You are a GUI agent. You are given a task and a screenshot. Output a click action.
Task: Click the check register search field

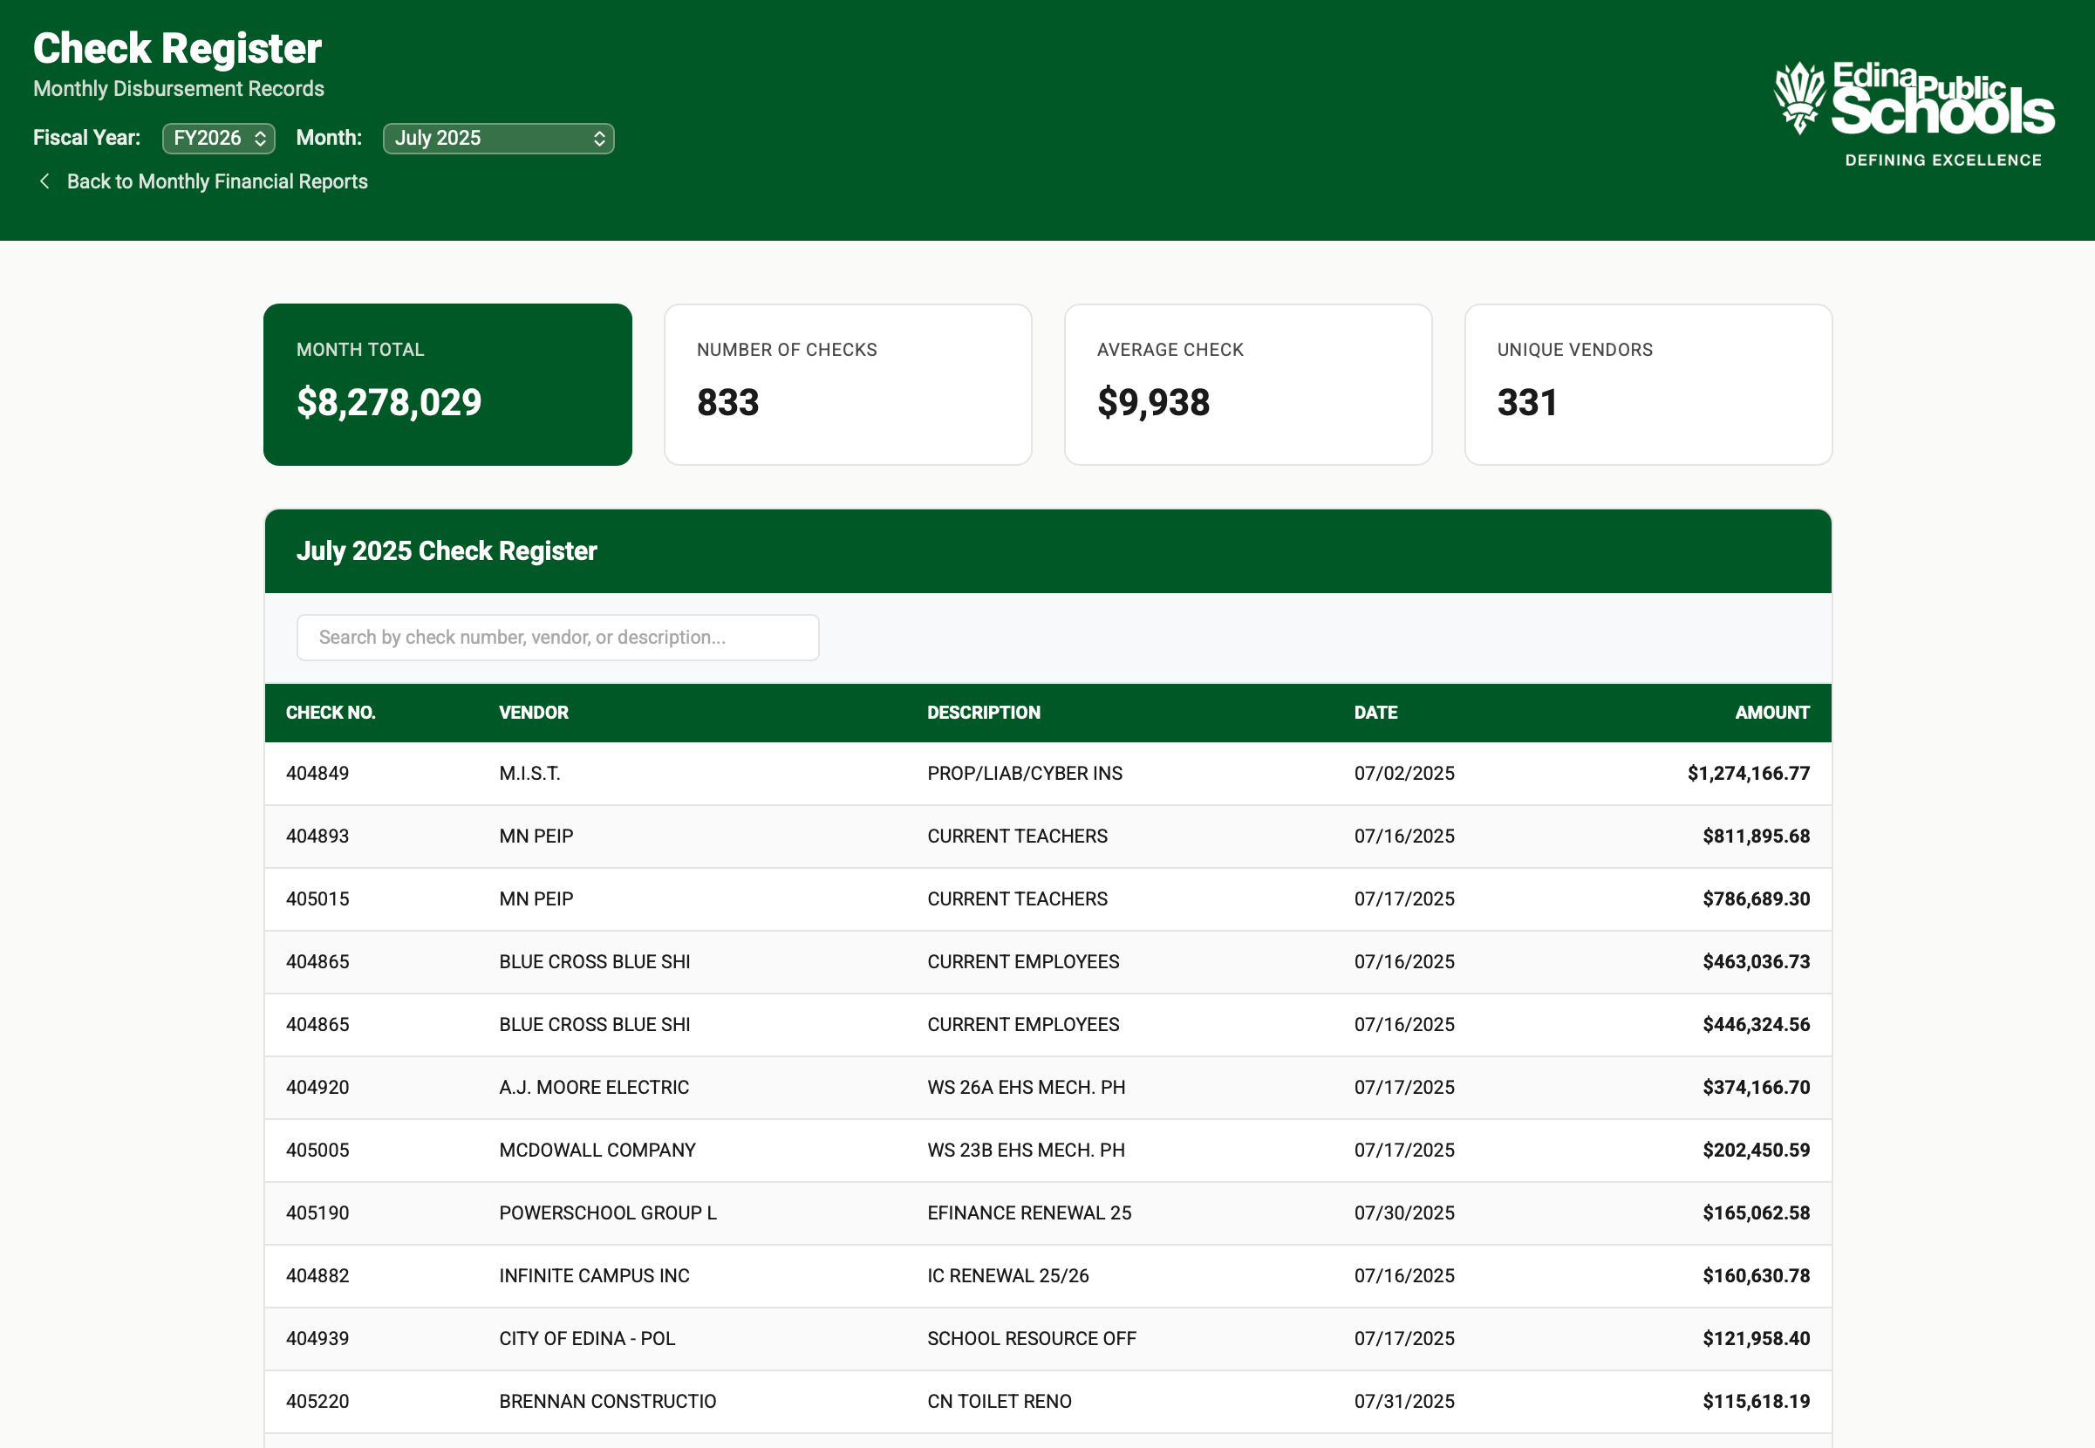click(556, 637)
